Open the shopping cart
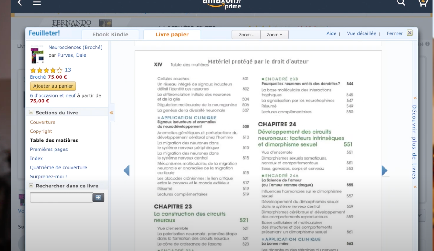Image resolution: width=434 pixels, height=251 pixels. coord(423,3)
